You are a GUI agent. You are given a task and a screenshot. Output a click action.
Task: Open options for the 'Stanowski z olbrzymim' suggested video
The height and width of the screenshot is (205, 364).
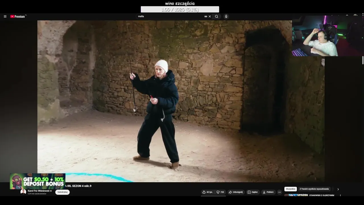340,196
